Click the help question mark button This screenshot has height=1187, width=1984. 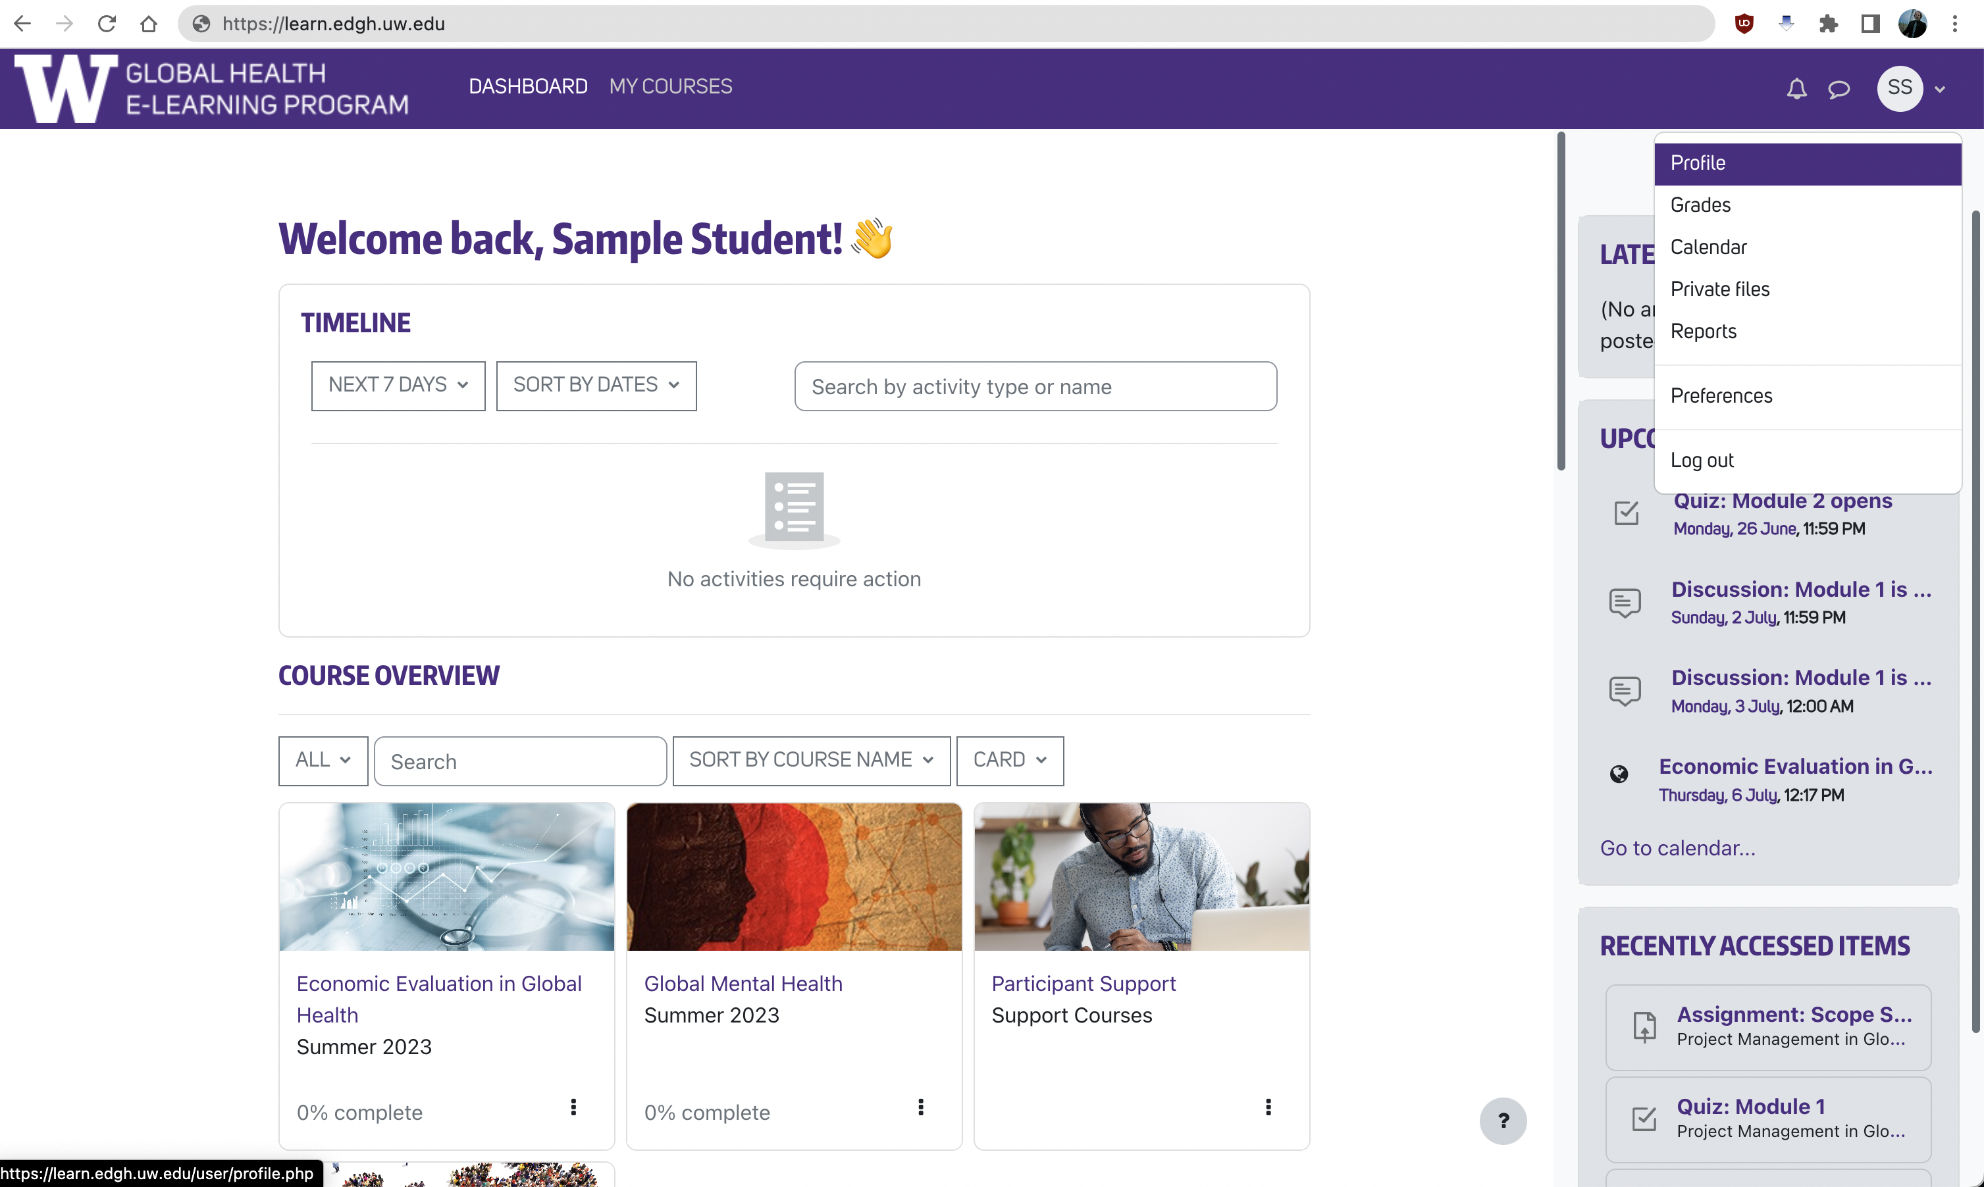point(1503,1121)
